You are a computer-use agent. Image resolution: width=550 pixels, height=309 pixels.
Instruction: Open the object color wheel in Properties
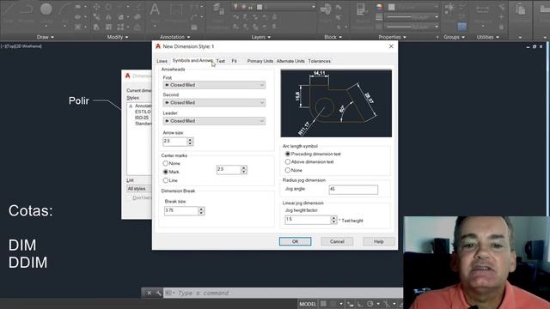(378, 7)
